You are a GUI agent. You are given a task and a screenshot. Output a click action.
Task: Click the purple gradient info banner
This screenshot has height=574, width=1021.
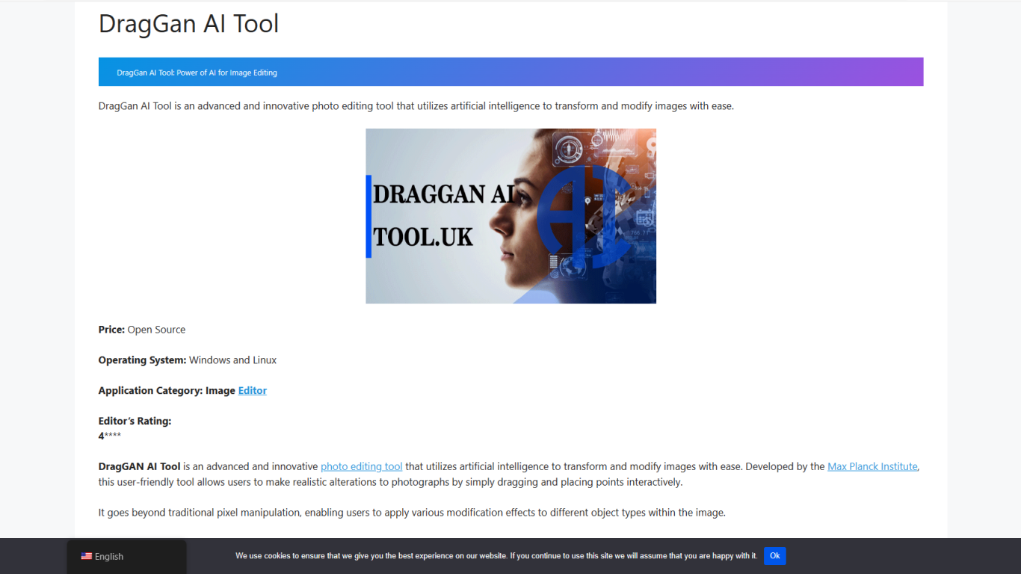(510, 71)
